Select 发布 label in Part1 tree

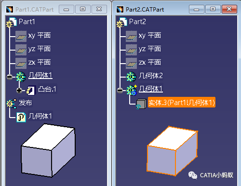pyautogui.click(x=26, y=103)
